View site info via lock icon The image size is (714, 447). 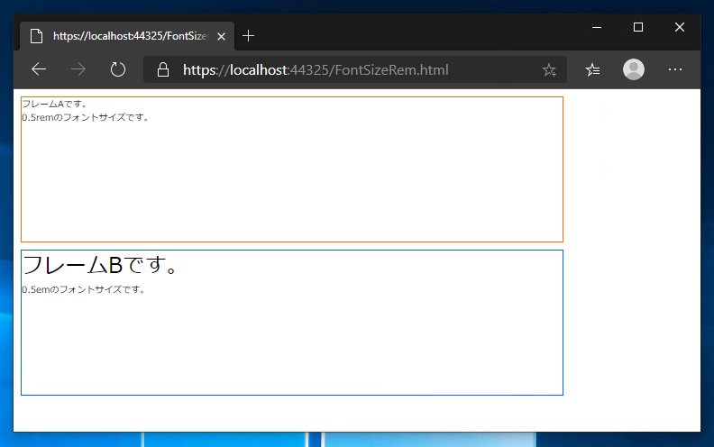click(163, 69)
